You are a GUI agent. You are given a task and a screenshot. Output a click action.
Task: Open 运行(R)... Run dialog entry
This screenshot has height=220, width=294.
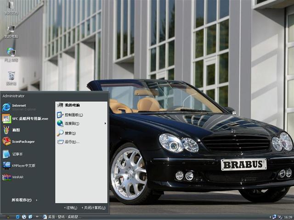(x=72, y=142)
